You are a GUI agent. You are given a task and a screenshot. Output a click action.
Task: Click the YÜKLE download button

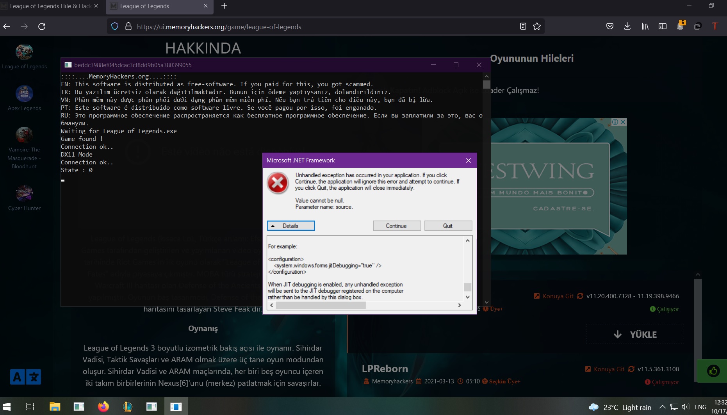coord(635,334)
